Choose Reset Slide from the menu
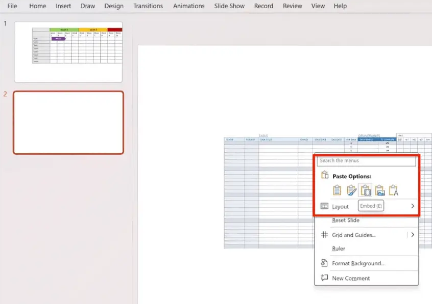Image resolution: width=432 pixels, height=304 pixels. pyautogui.click(x=347, y=220)
